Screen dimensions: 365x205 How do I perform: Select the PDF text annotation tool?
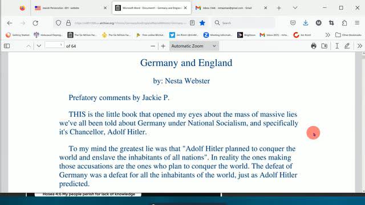point(337,46)
